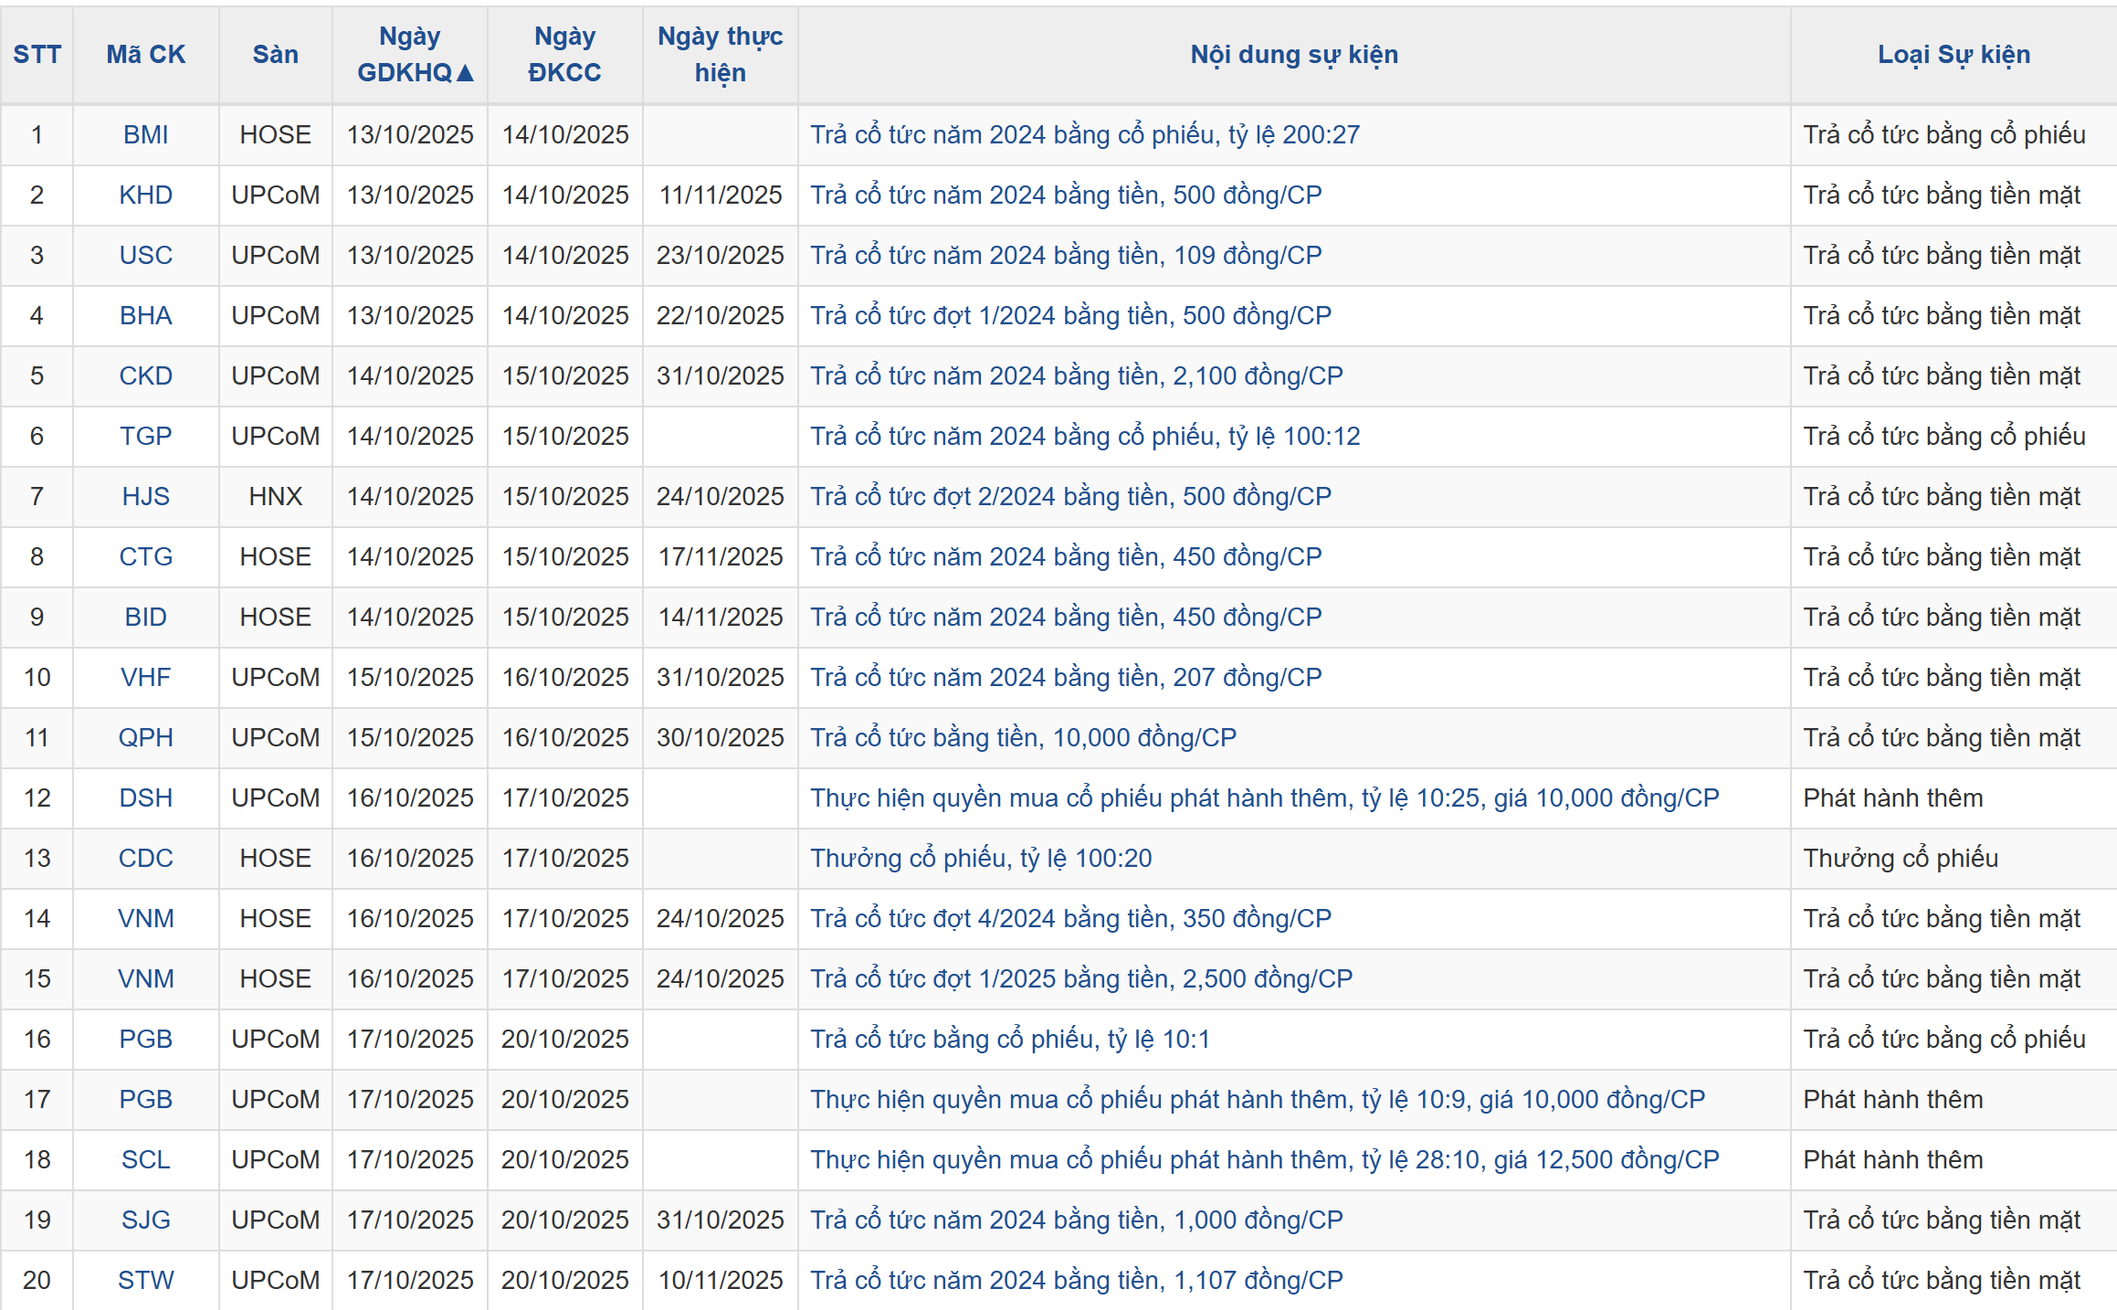Click CDC bonus shares 100:20 event link
2117x1310 pixels.
(980, 859)
